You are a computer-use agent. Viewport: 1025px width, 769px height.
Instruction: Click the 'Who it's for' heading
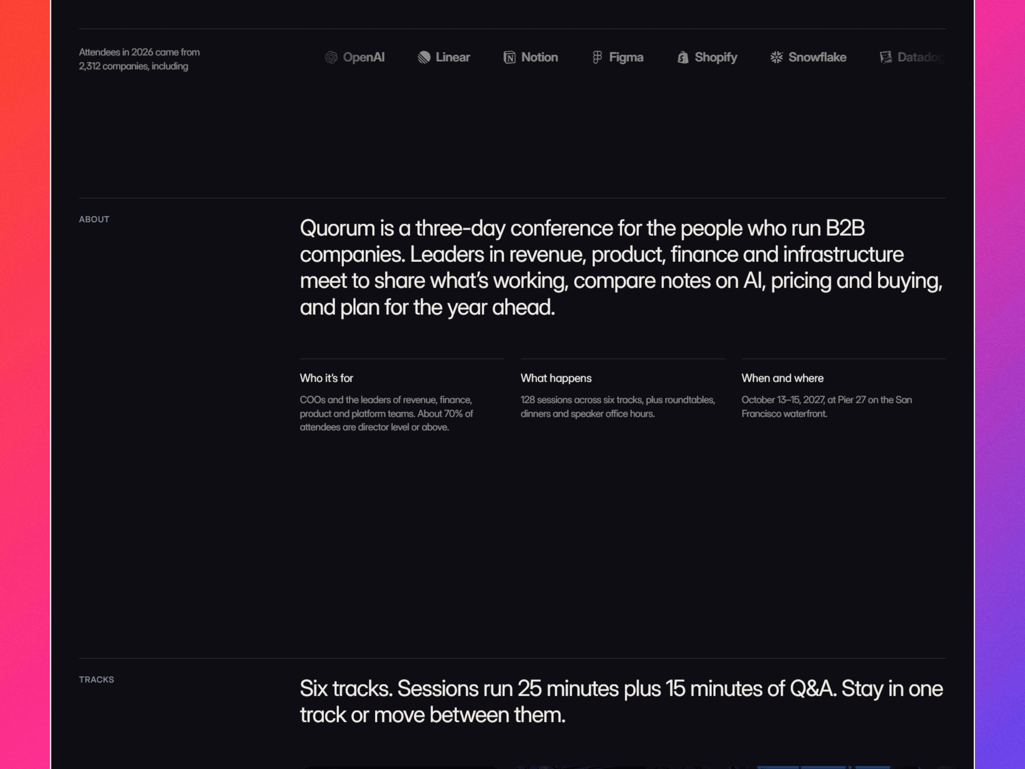coord(326,378)
